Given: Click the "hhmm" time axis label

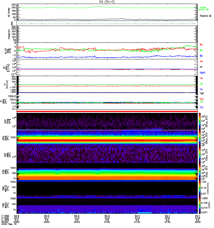Looking at the screenshot, I should (5, 222).
